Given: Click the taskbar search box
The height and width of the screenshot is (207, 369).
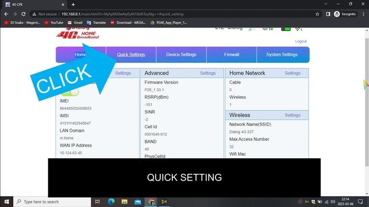Looking at the screenshot, I should (52, 202).
